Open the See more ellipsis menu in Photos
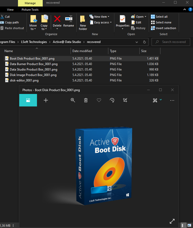193x228 pixels. point(172,100)
